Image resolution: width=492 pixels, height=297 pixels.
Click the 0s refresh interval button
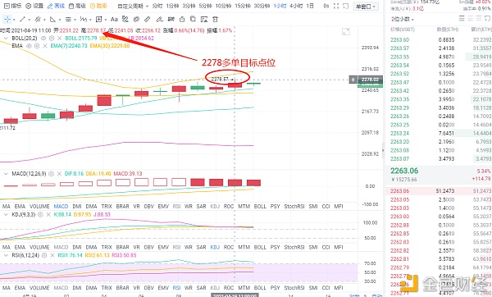tap(326, 6)
